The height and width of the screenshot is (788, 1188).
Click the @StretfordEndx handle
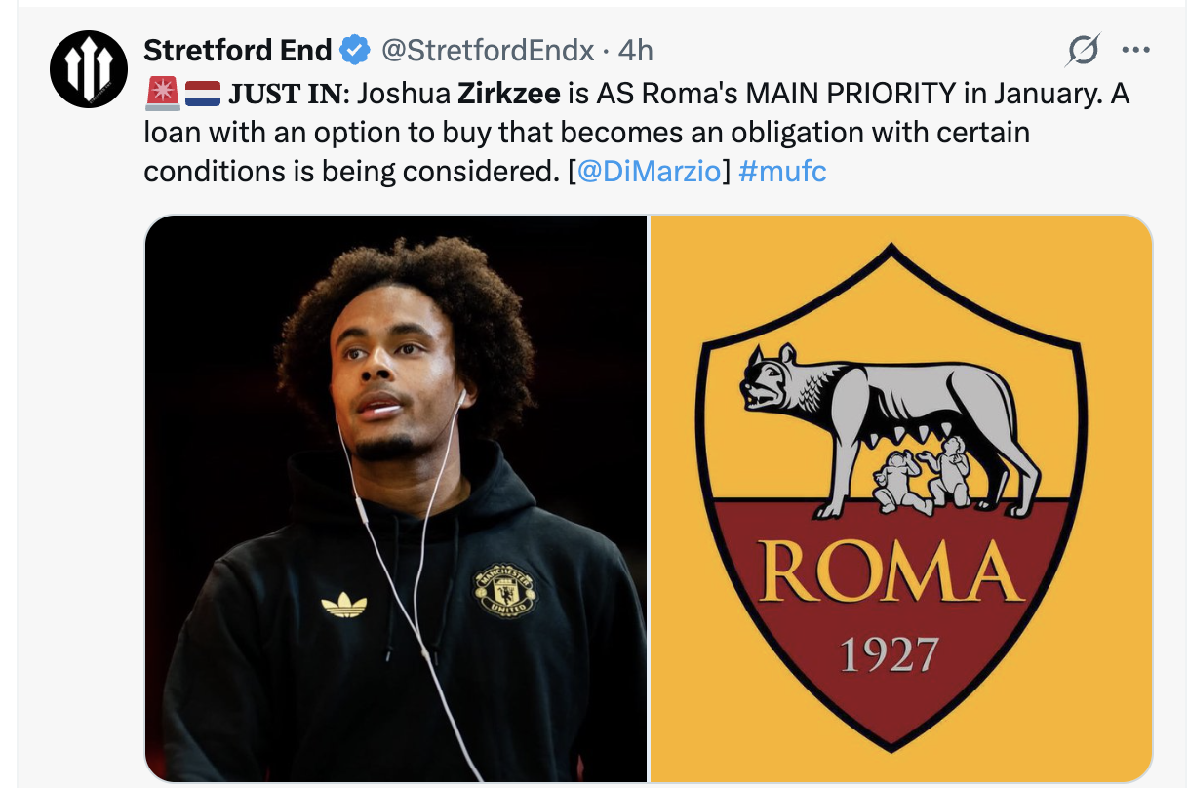click(486, 49)
